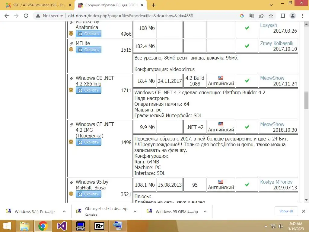Download Windows CE .NET 4.2 IMG (Переделка)

point(88,142)
